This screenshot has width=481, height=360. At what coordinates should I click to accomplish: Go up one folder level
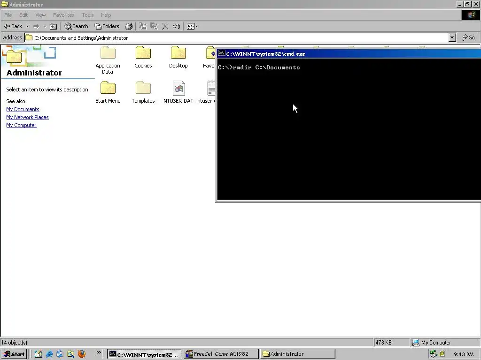pyautogui.click(x=54, y=26)
